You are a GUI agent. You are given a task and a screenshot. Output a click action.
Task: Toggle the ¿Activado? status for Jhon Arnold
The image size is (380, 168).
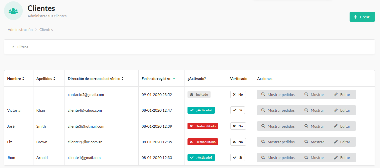[201, 158]
